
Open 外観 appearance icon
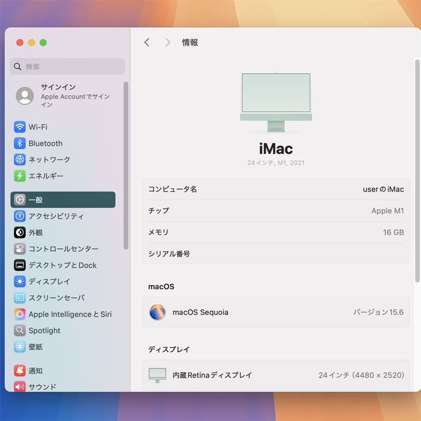[x=20, y=232]
